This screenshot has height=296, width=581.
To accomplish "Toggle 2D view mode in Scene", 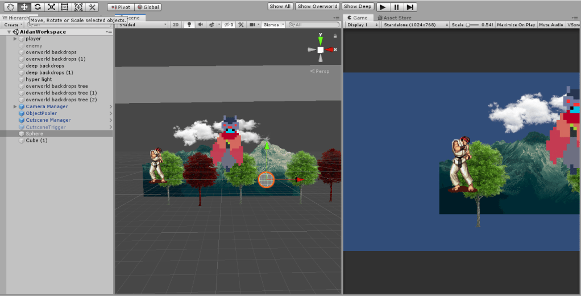I will coord(176,25).
